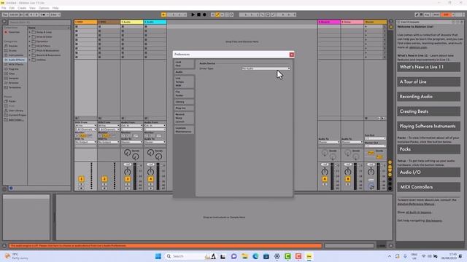Open the Library preferences tab

tap(184, 102)
